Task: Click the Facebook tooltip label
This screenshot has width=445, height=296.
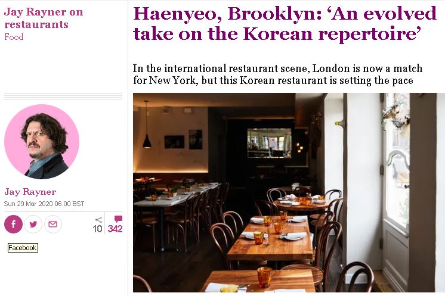Action: [x=23, y=248]
